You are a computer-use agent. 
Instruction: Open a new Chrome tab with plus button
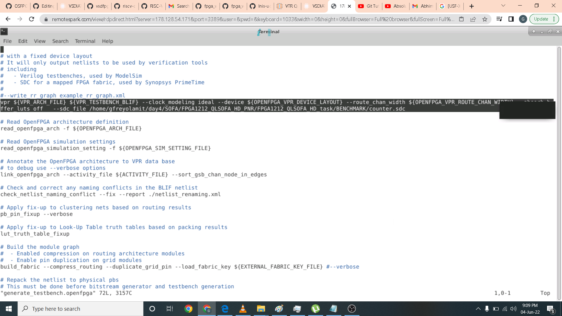(x=472, y=6)
